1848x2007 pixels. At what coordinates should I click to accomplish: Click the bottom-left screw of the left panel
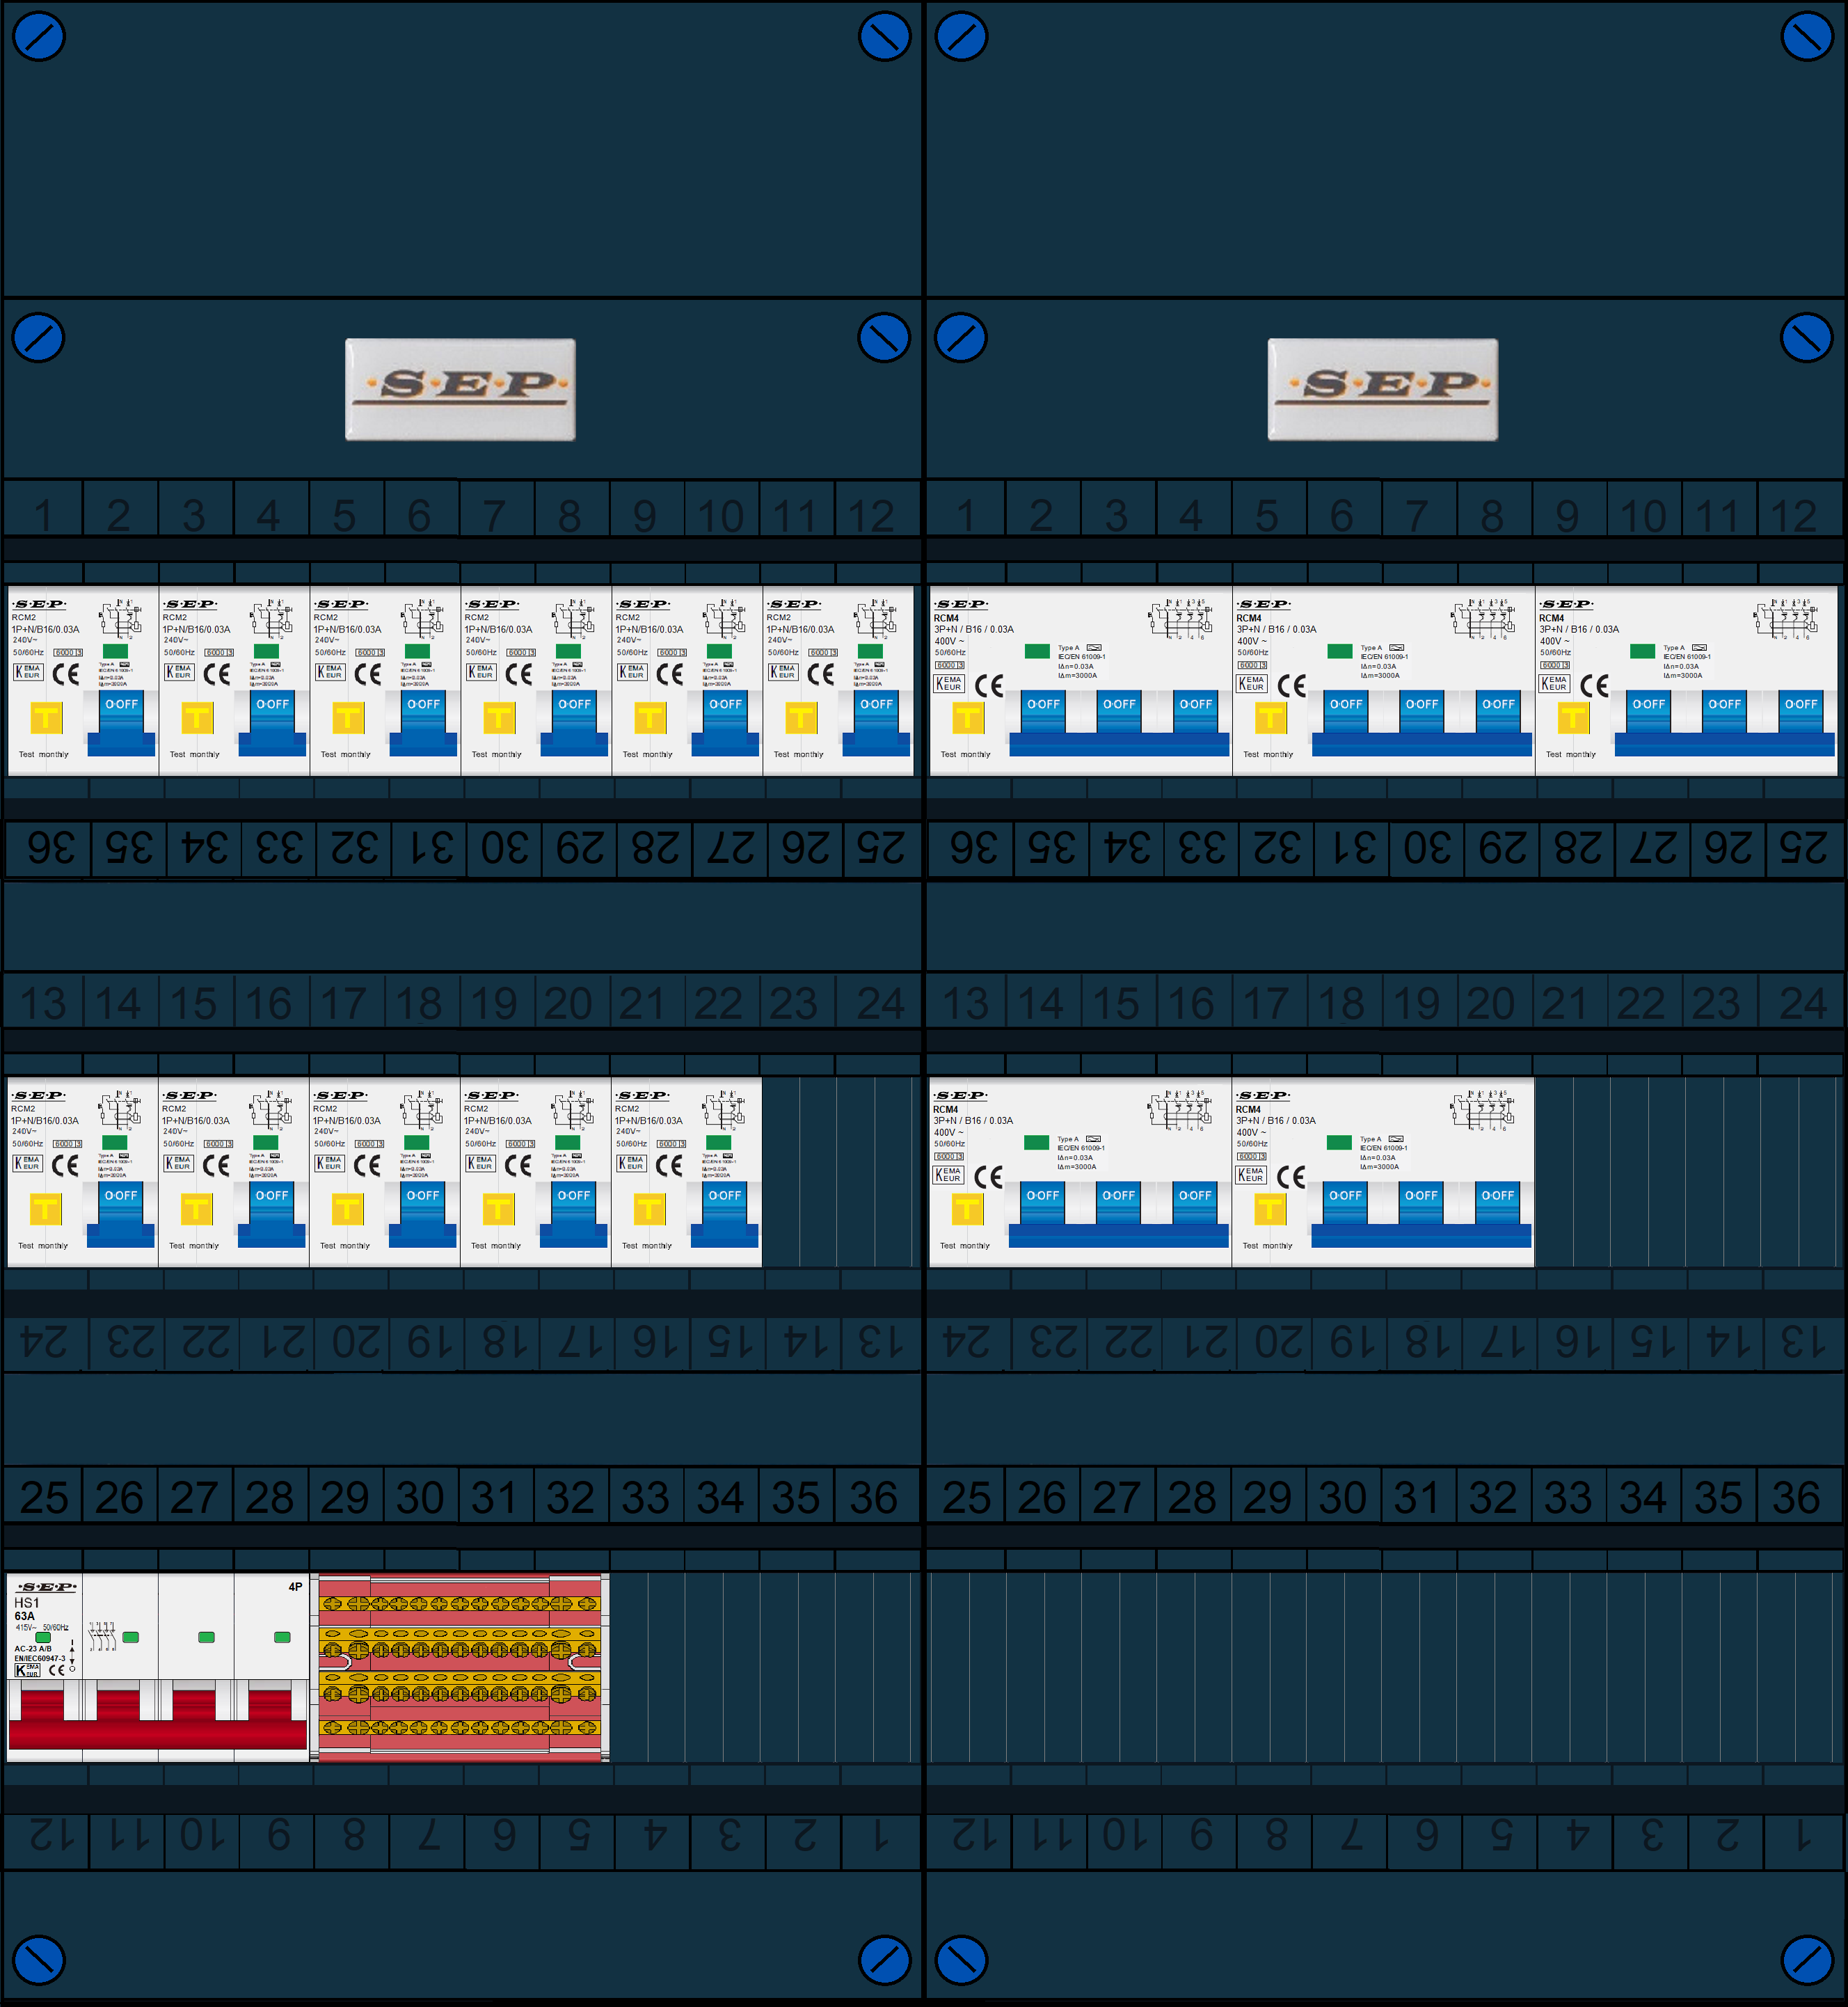[38, 1961]
